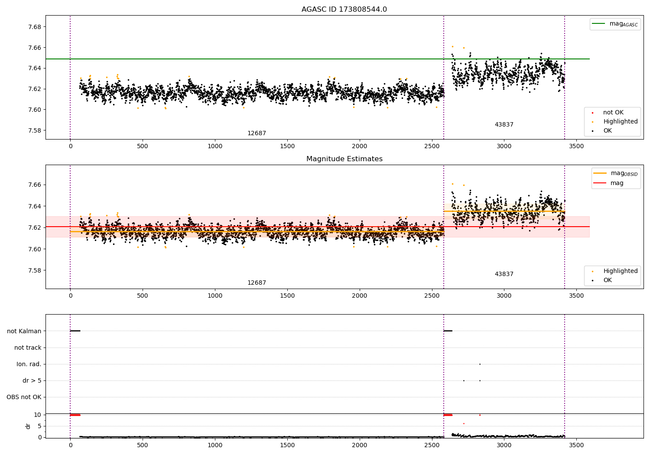Click the 'AGASC ID 173808544.0' plot title
Screen dimensions: 650x455
(x=344, y=10)
